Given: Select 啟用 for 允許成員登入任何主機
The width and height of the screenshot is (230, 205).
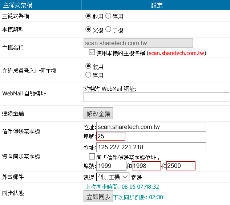Looking at the screenshot, I should pyautogui.click(x=88, y=66).
